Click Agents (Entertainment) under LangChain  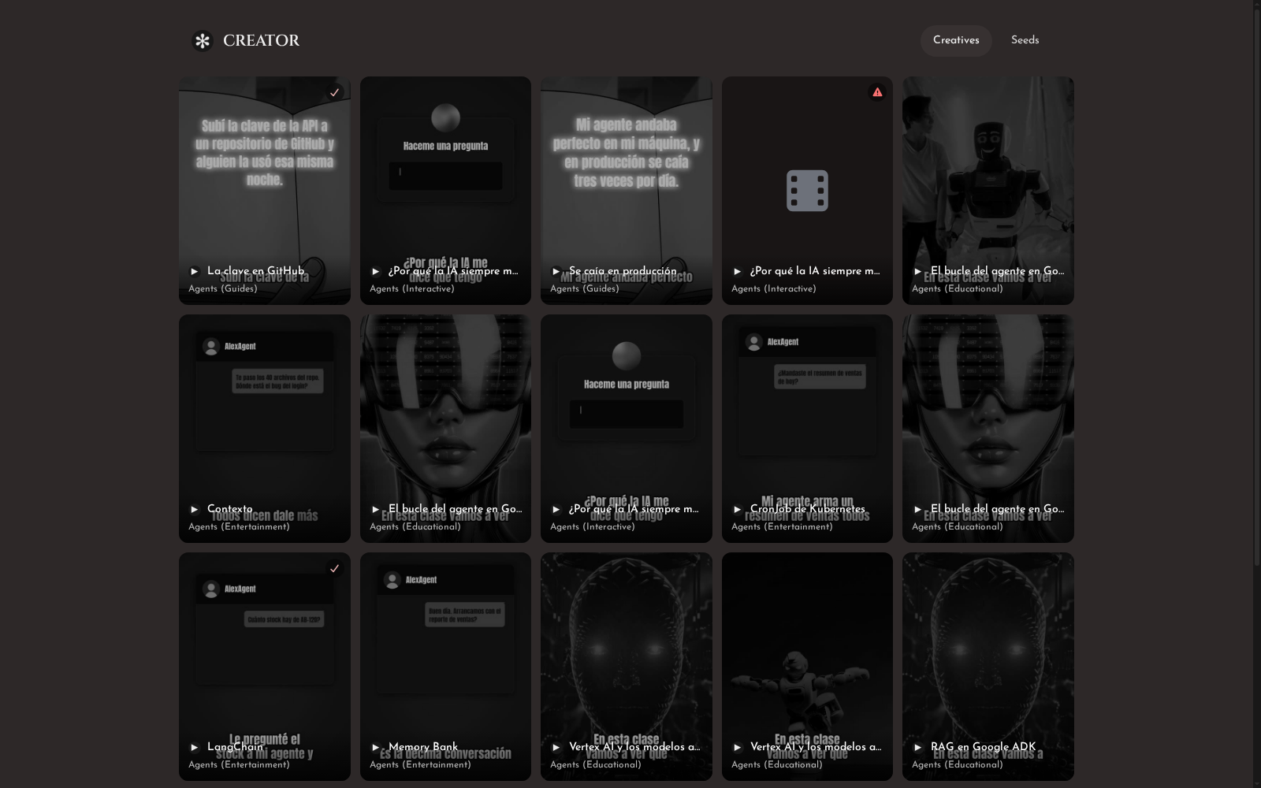[239, 764]
